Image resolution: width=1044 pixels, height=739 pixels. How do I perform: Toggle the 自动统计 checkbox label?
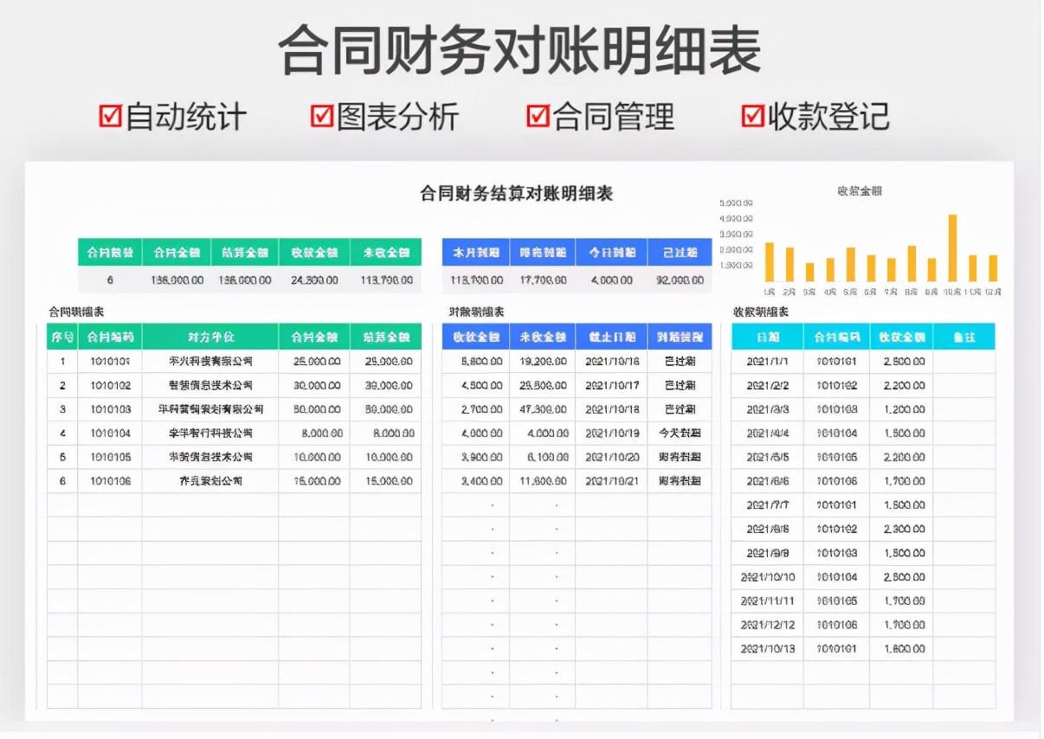point(184,115)
